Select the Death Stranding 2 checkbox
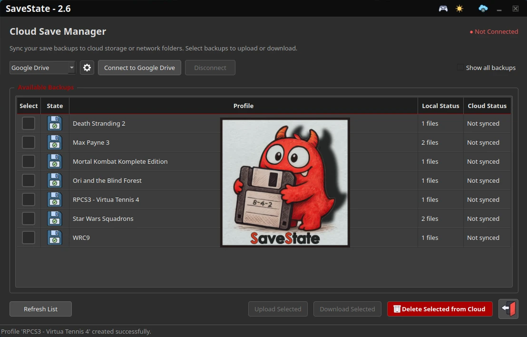Viewport: 527px width, 337px height. point(29,123)
